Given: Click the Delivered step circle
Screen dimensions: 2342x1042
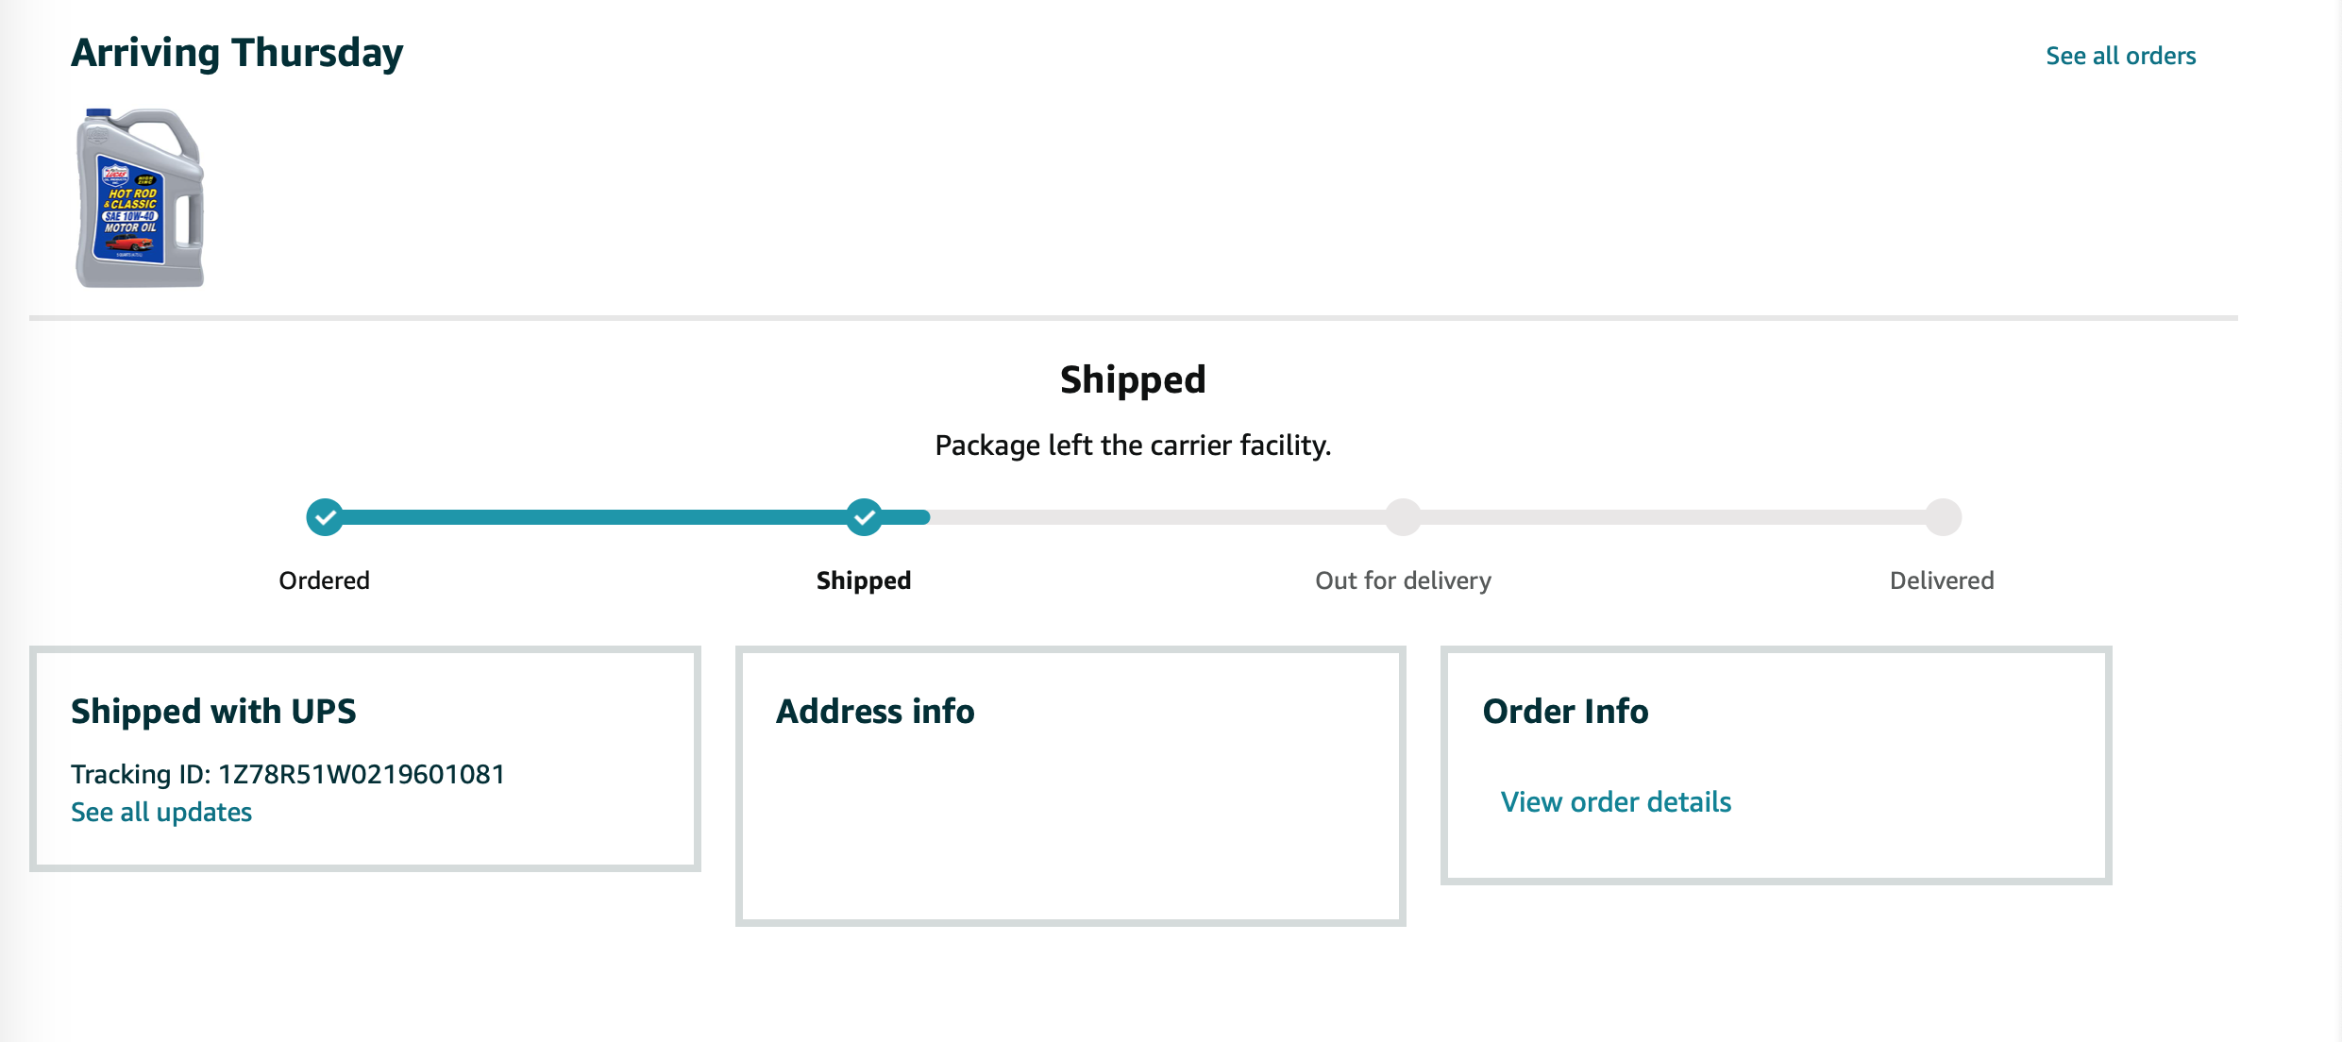Looking at the screenshot, I should pos(1943,517).
